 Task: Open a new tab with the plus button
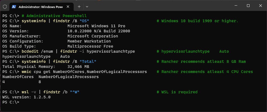[x=79, y=7]
